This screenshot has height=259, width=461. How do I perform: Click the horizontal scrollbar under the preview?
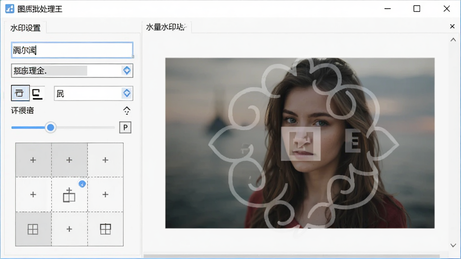(x=292, y=256)
